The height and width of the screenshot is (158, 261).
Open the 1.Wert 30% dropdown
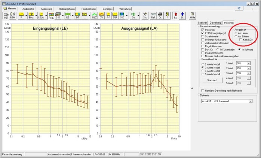pos(249,63)
